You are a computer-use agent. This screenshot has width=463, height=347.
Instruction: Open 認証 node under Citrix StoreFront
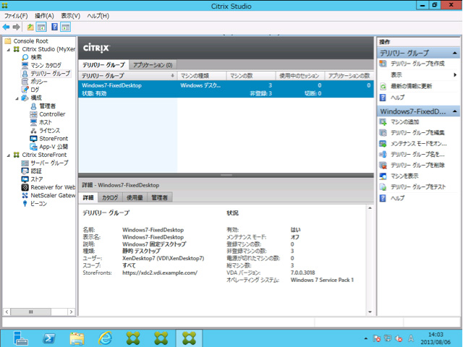click(x=36, y=171)
